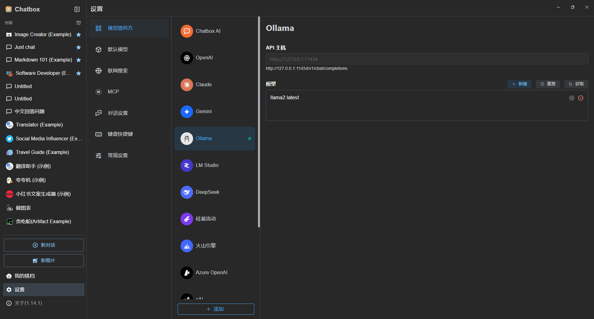Create a new model with 新建
This screenshot has height=319, width=594.
tap(519, 84)
